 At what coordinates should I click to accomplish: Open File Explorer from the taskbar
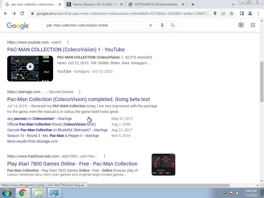pyautogui.click(x=39, y=193)
